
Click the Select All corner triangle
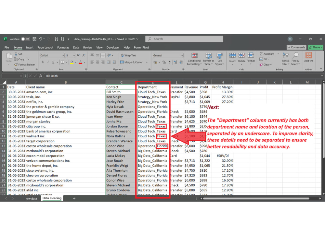(x=4, y=82)
